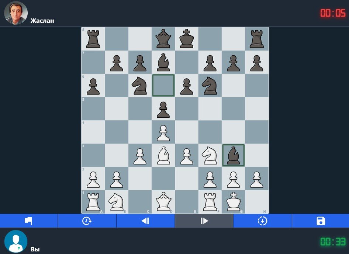Select the white pawn on d4
This screenshot has width=349, height=254.
pyautogui.click(x=163, y=133)
